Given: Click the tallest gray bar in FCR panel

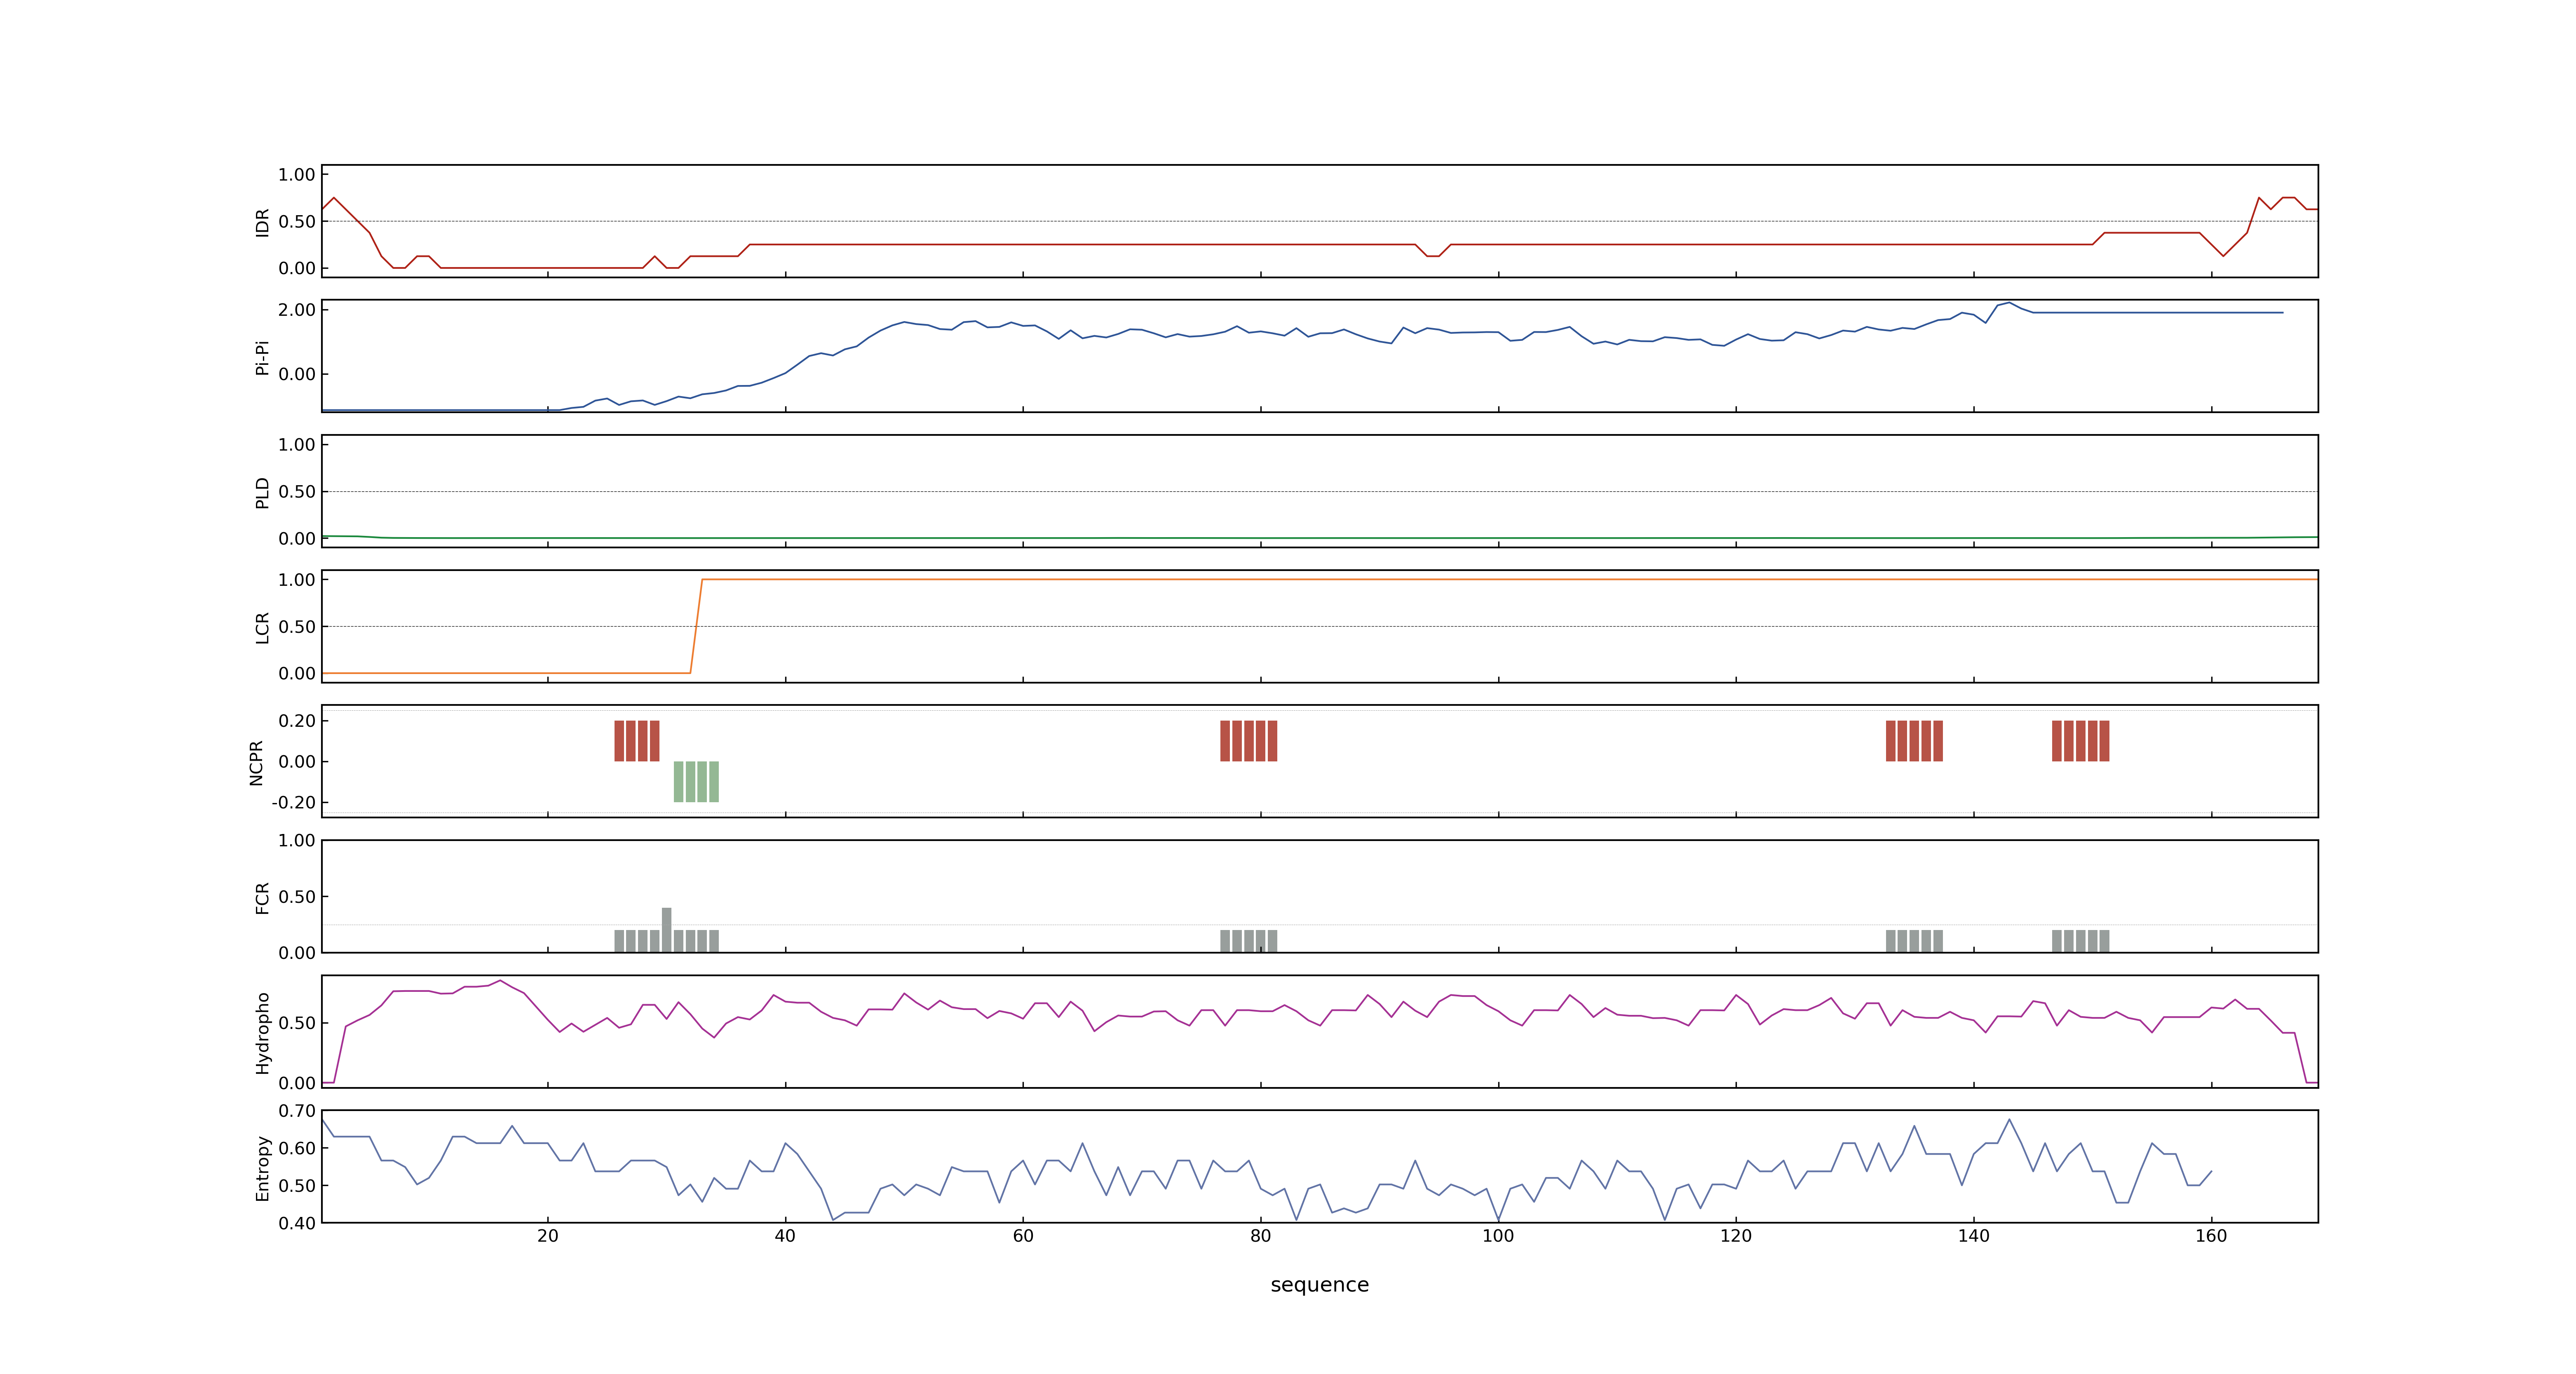Looking at the screenshot, I should [x=667, y=930].
